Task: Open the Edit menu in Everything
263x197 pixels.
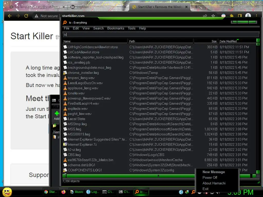Action: pyautogui.click(x=76, y=28)
